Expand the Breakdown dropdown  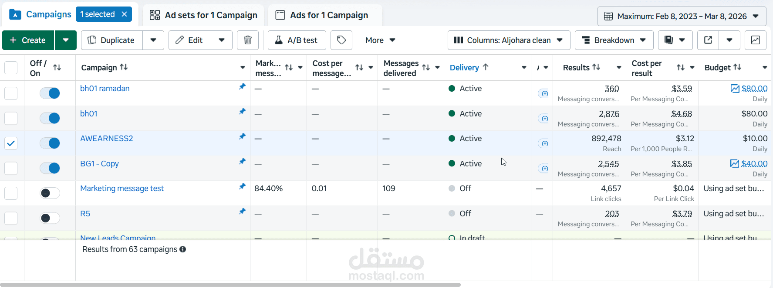click(614, 40)
